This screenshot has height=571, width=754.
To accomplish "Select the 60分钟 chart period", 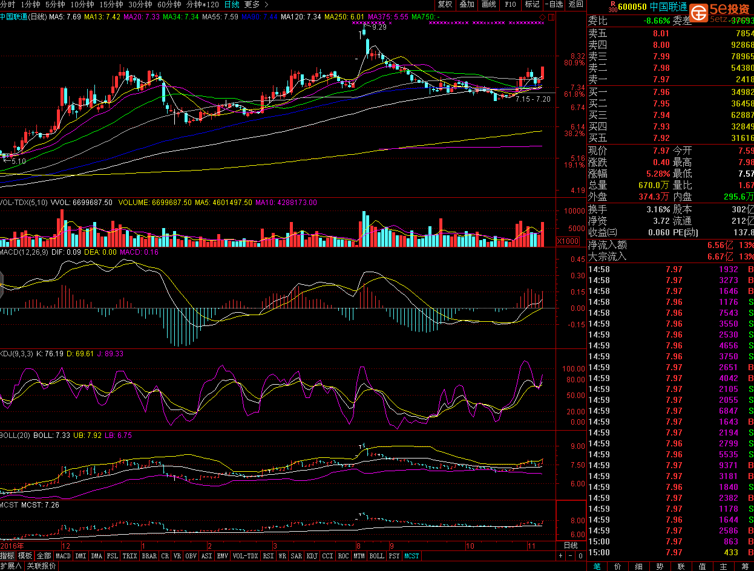I will click(169, 4).
